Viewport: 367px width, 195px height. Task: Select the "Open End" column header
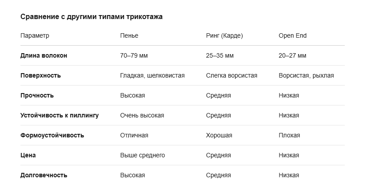pos(292,35)
